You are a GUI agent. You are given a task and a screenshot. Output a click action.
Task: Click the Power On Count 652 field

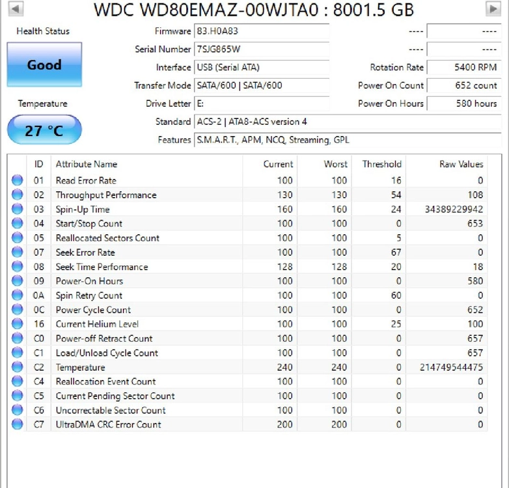(x=464, y=86)
